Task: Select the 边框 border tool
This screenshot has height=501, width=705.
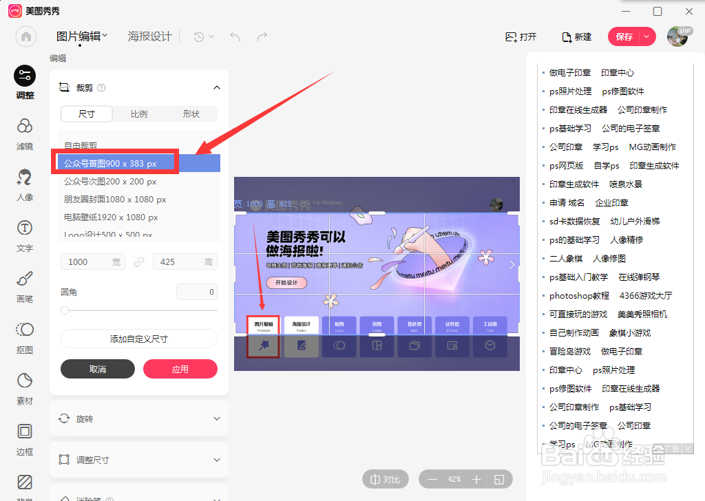Action: click(x=25, y=440)
